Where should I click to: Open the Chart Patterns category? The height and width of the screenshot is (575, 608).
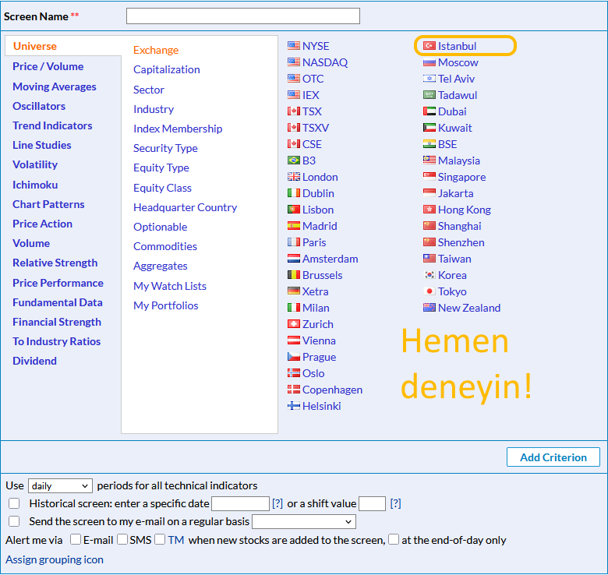(x=48, y=204)
